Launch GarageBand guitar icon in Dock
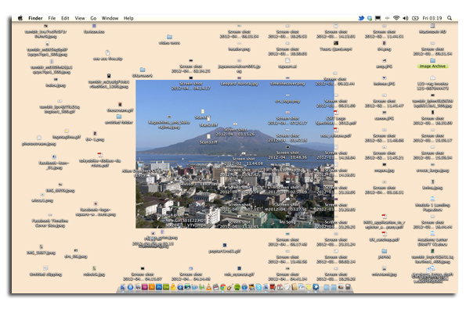The height and width of the screenshot is (309, 466). coord(229,287)
